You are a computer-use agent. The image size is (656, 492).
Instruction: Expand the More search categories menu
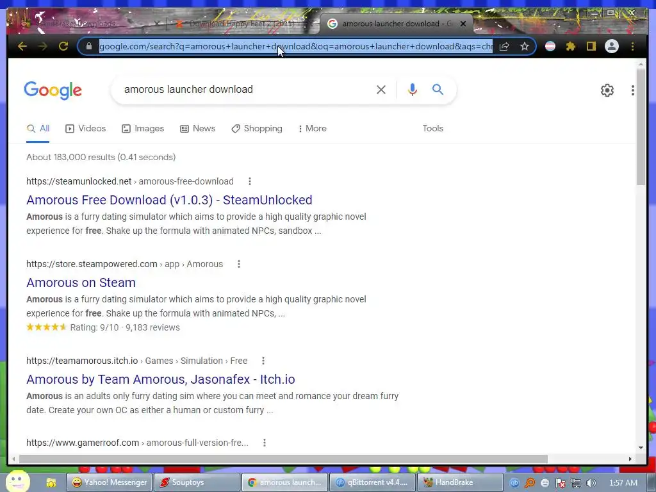312,128
